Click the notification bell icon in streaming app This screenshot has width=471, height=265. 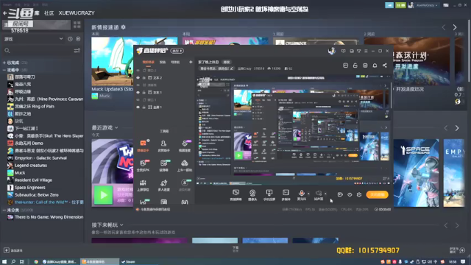pyautogui.click(x=375, y=66)
